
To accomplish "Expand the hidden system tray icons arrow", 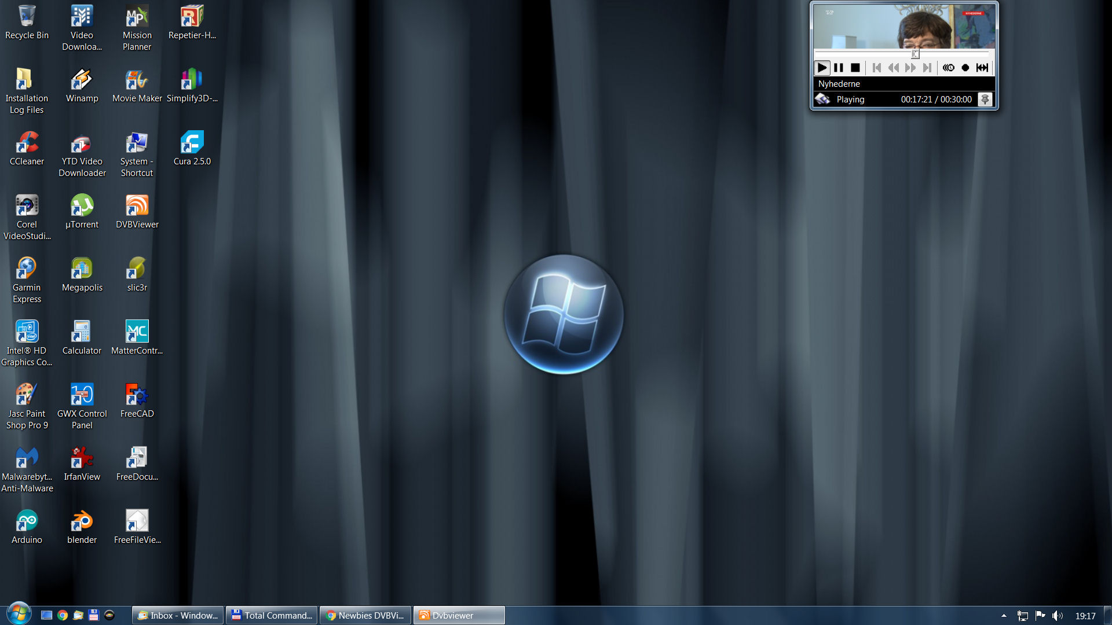I will (x=1004, y=616).
